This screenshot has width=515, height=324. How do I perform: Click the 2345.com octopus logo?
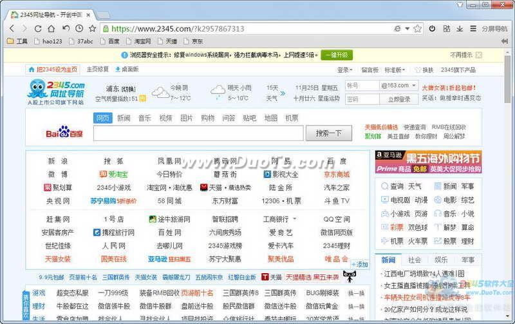tap(56, 92)
